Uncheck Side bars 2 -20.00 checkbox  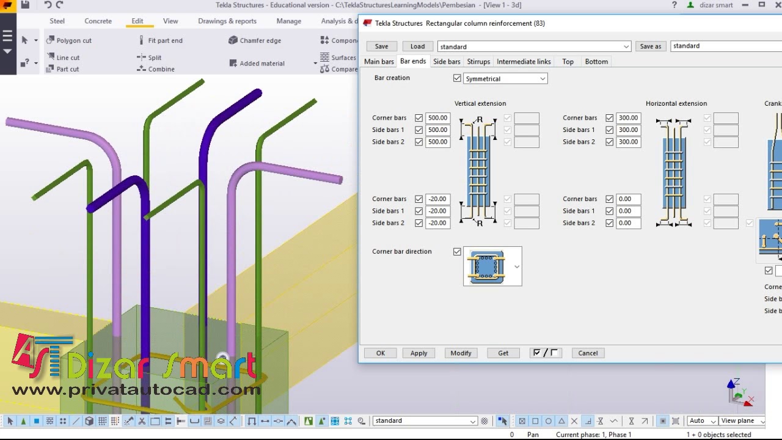(x=418, y=223)
